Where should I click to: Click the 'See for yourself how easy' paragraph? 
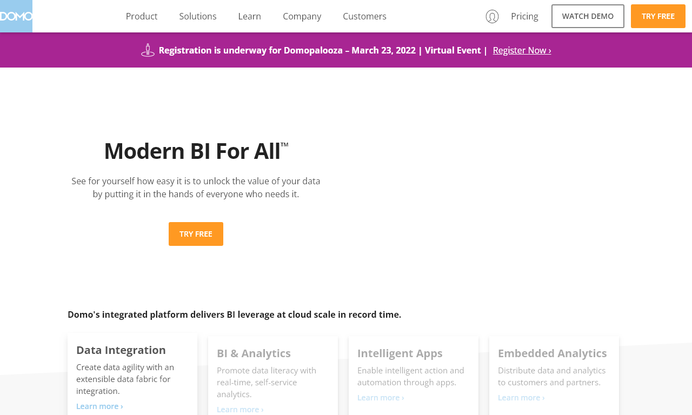[x=196, y=188]
